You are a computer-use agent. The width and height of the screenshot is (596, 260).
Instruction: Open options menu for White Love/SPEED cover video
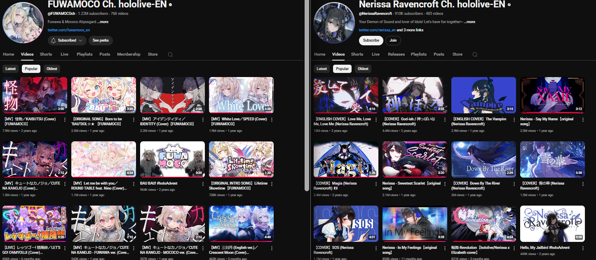tap(271, 119)
